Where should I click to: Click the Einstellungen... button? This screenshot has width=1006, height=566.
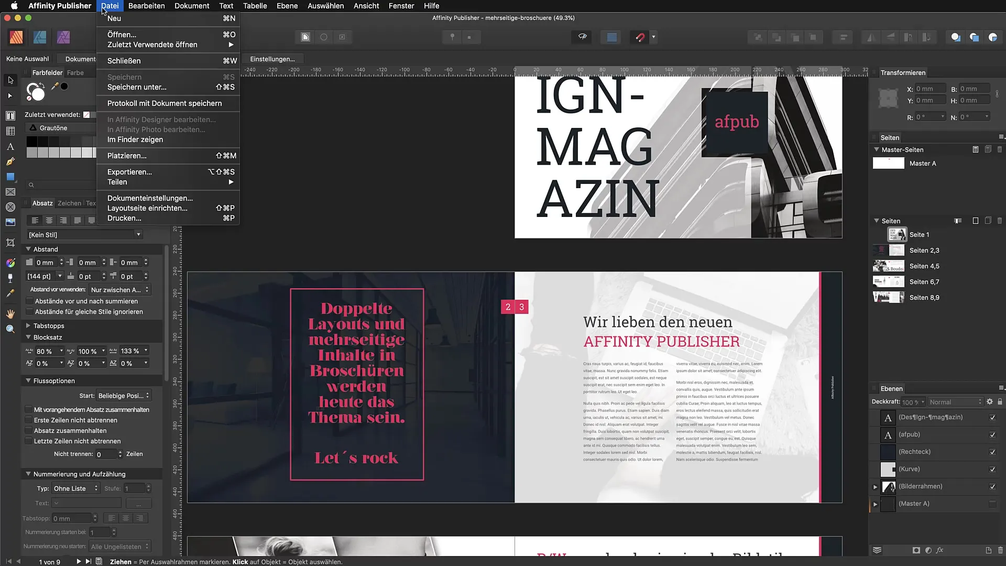coord(272,59)
